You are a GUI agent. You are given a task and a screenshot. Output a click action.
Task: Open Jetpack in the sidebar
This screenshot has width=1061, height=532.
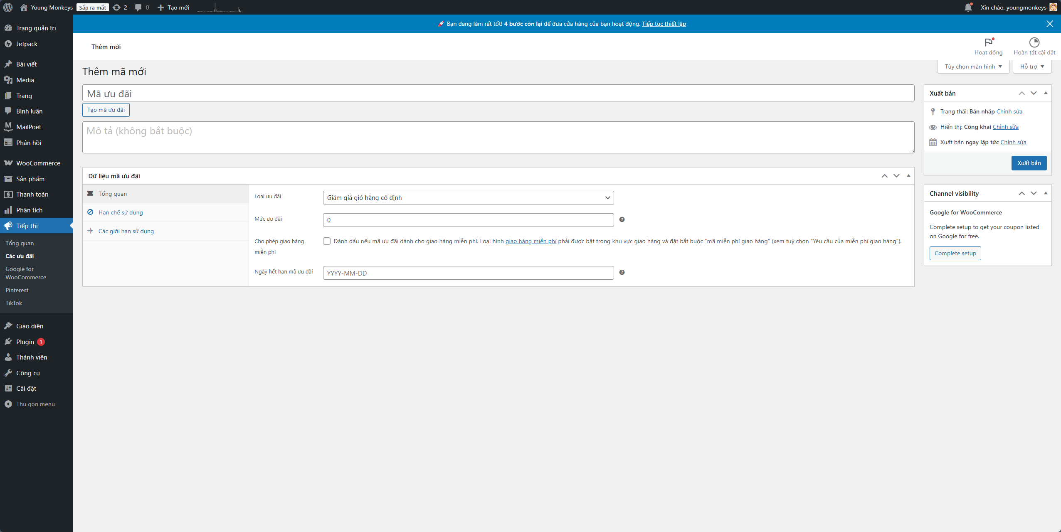pyautogui.click(x=27, y=44)
